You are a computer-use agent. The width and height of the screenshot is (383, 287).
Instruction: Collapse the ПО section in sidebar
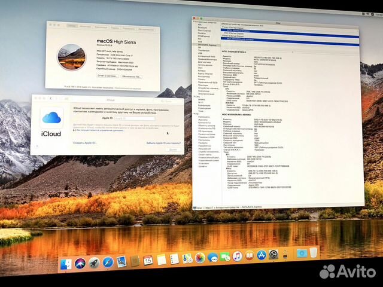coord(194,114)
